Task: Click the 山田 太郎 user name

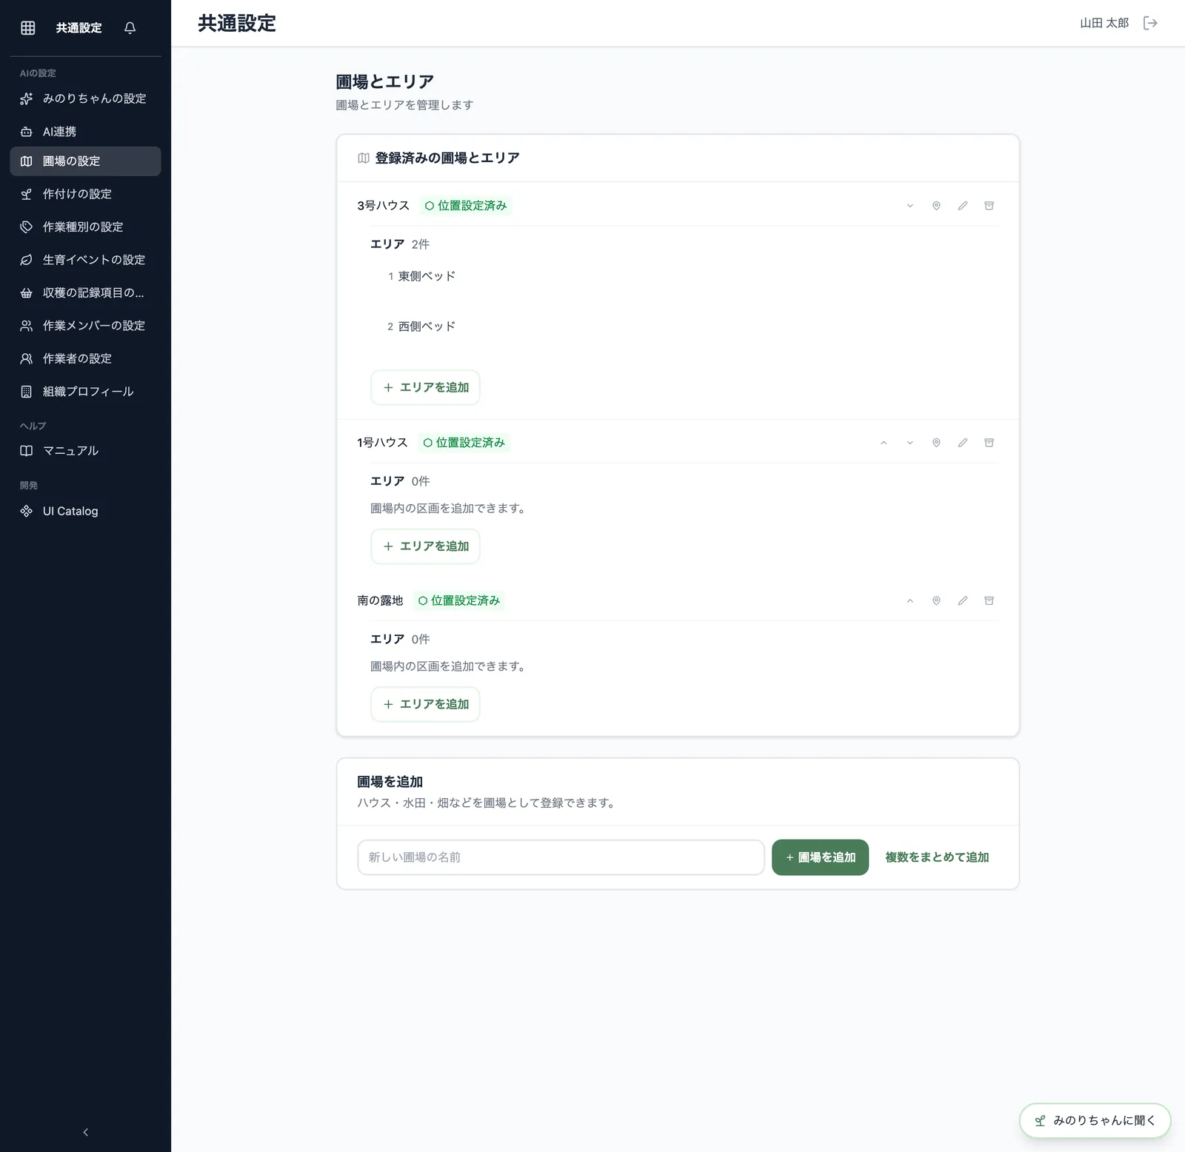Action: [x=1104, y=23]
